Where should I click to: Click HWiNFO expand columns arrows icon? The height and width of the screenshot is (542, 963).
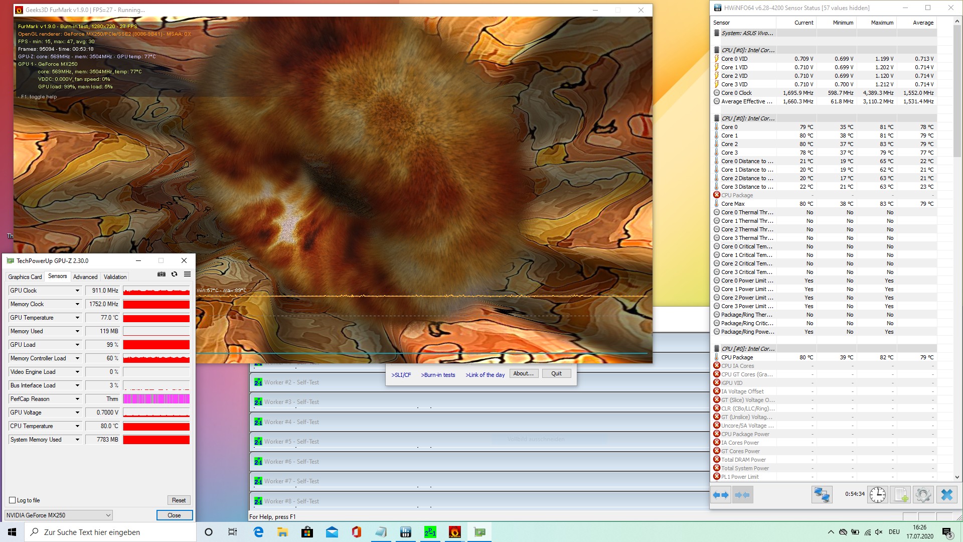(x=721, y=495)
